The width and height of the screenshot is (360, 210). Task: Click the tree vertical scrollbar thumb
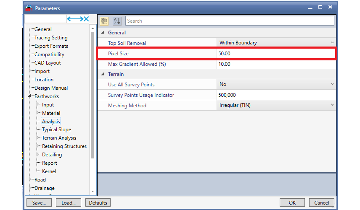click(93, 95)
